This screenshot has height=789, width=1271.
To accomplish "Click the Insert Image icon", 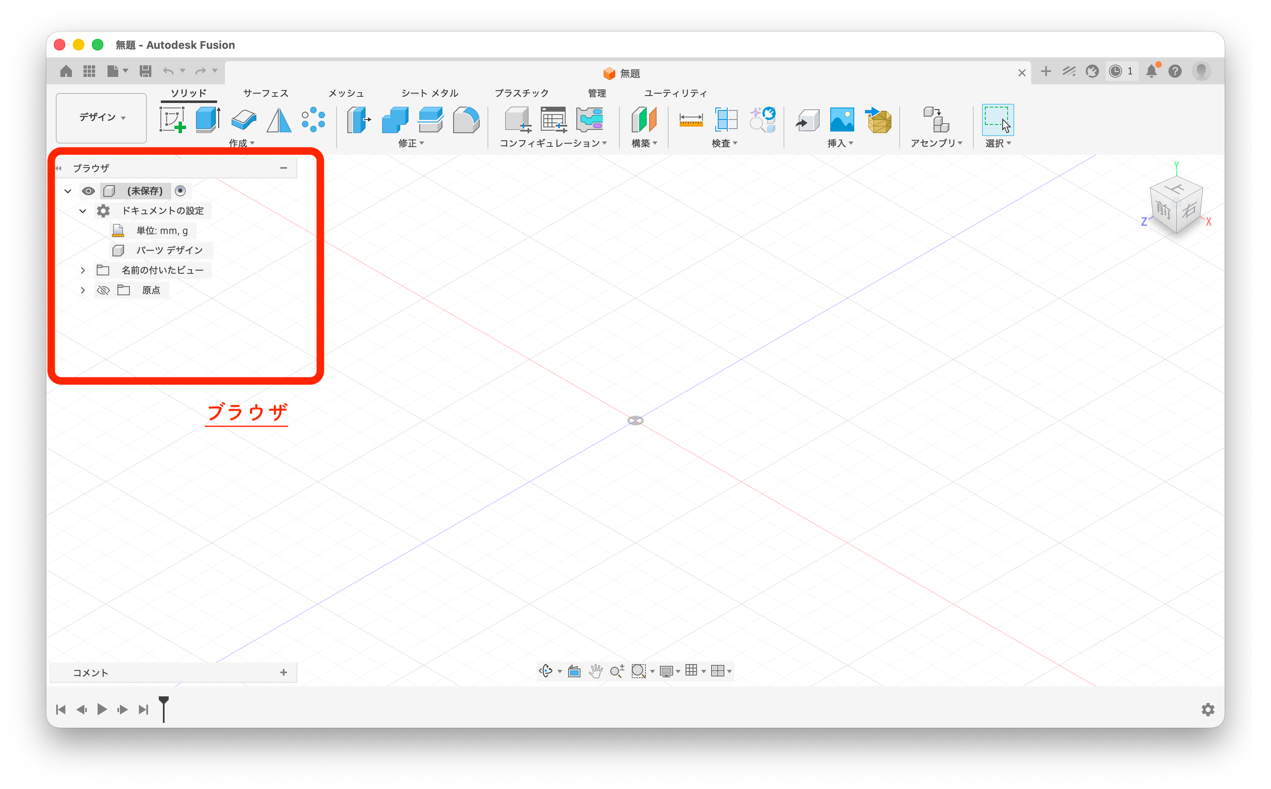I will [842, 120].
